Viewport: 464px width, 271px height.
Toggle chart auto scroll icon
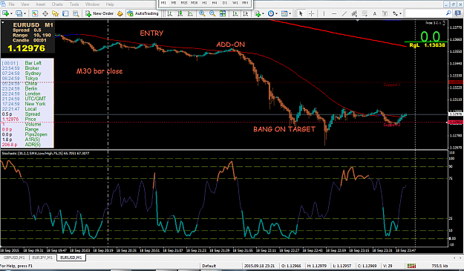235,13
